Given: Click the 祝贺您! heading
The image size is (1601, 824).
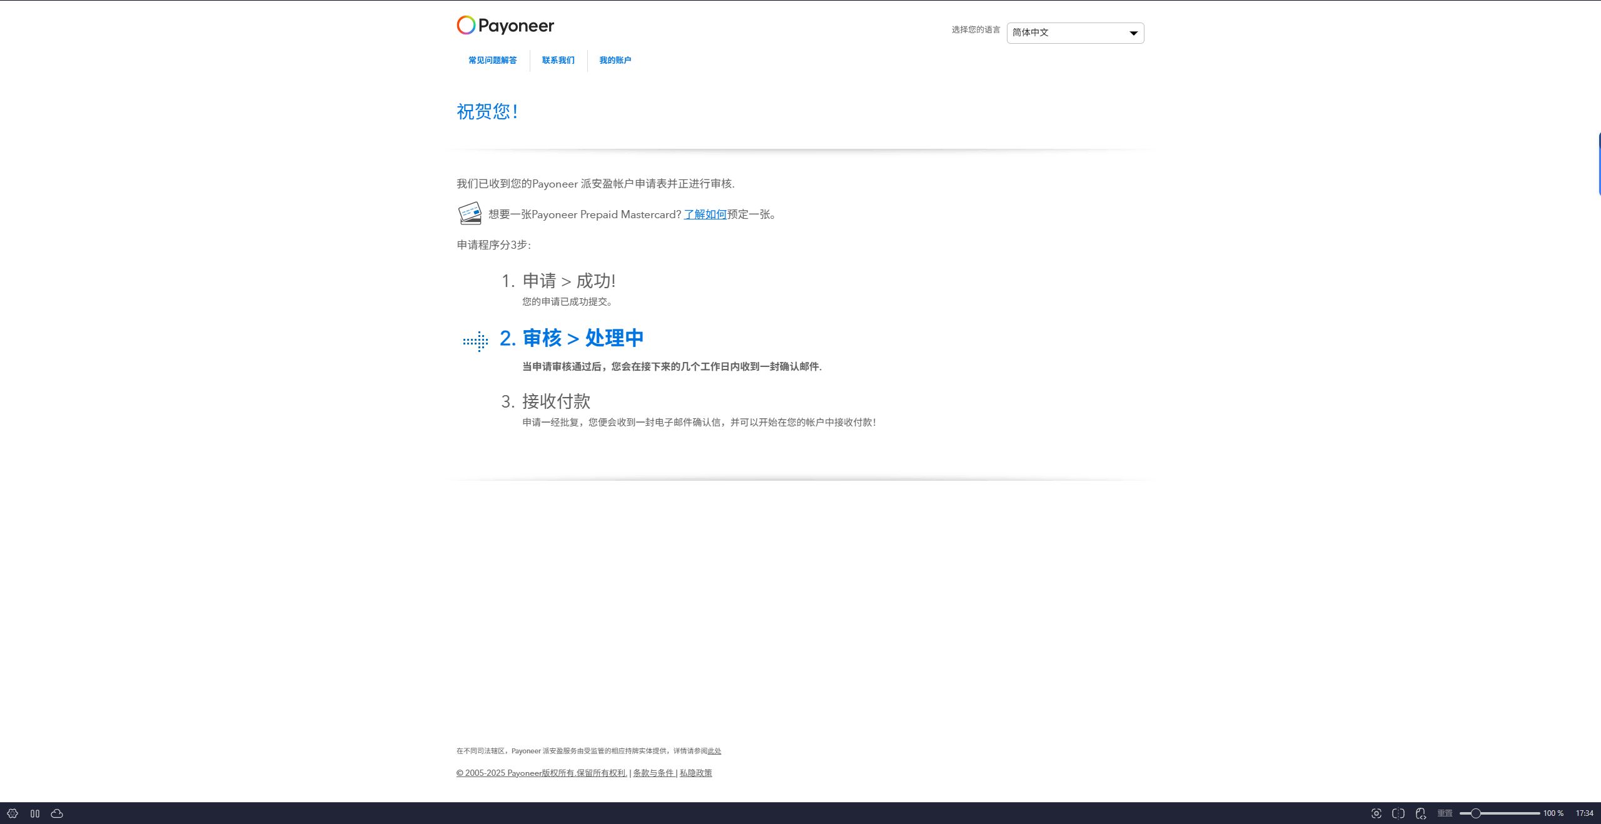Looking at the screenshot, I should (487, 111).
